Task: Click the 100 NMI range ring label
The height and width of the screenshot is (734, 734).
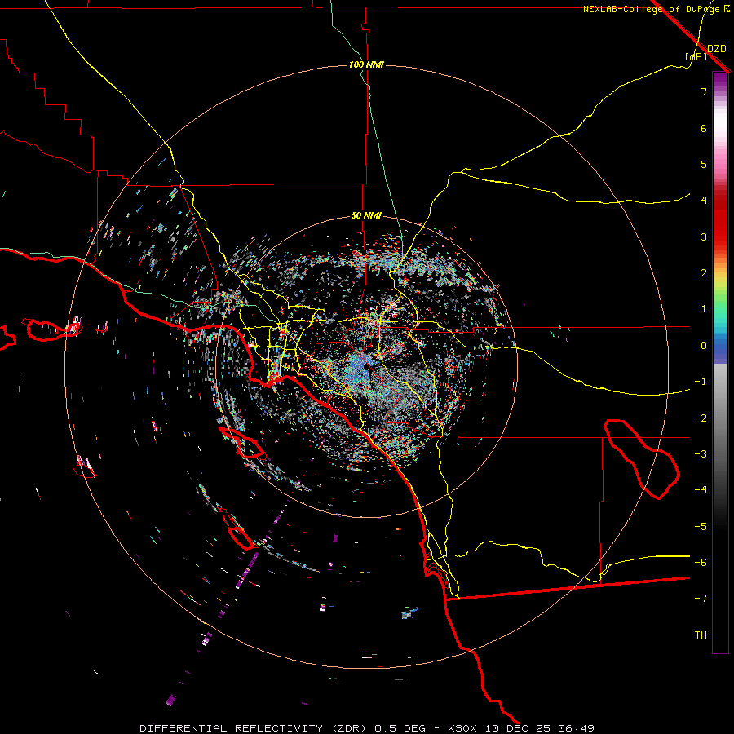Action: tap(366, 64)
